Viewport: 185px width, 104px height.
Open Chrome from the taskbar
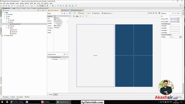7,102
